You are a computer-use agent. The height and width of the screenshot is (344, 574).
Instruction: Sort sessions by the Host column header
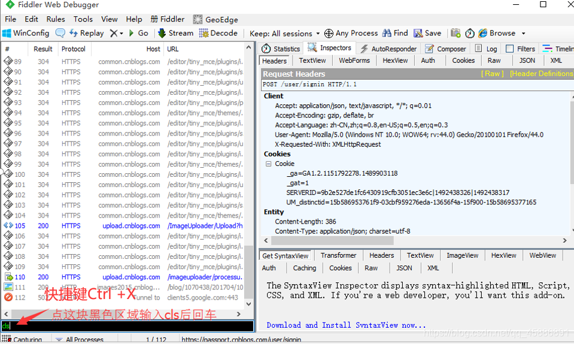pos(128,49)
